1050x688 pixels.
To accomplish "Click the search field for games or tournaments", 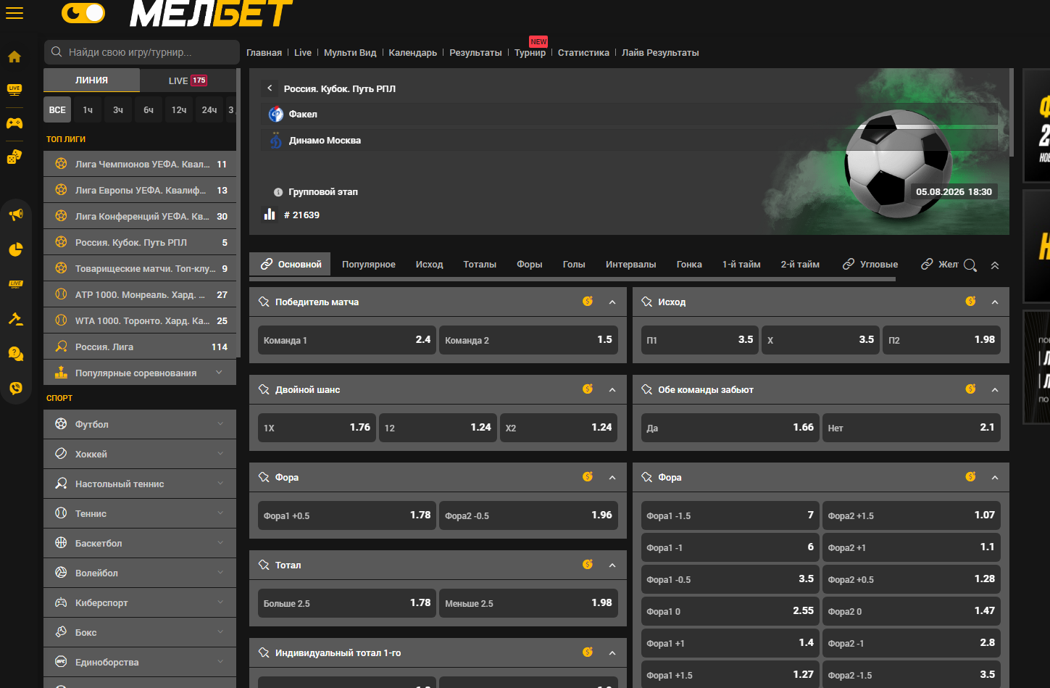I will click(142, 52).
